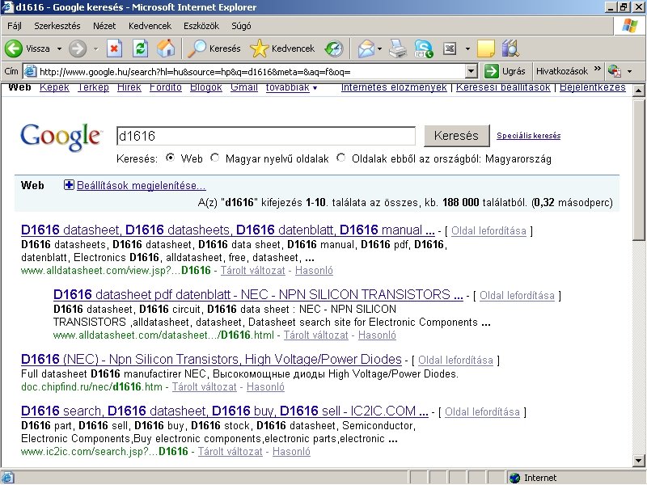Click the green Back (Vissza) arrow icon
The image size is (647, 485).
pyautogui.click(x=13, y=48)
